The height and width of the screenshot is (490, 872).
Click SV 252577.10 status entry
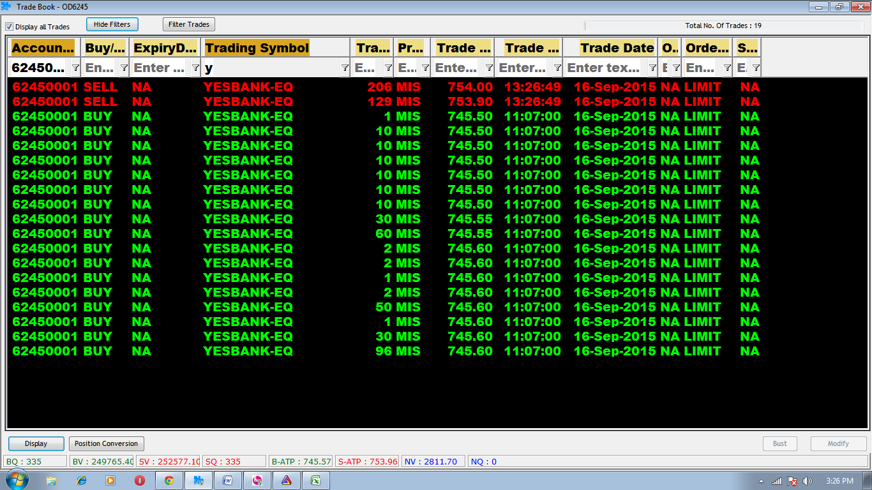pyautogui.click(x=169, y=461)
